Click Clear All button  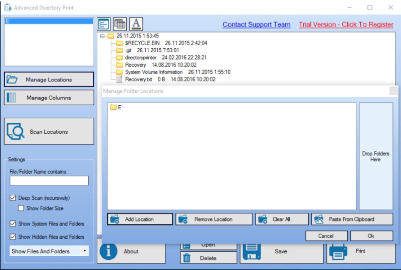point(282,219)
